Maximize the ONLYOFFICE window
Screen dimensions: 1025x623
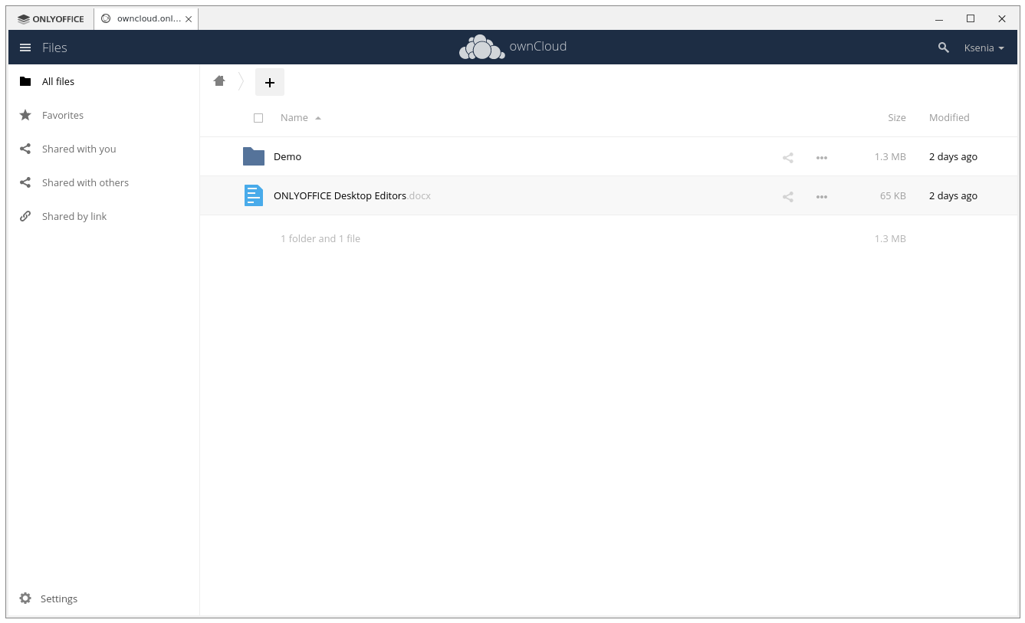click(x=971, y=19)
